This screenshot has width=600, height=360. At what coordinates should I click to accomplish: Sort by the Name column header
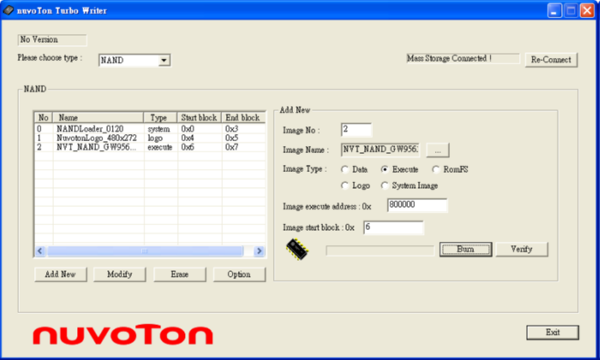click(x=98, y=117)
